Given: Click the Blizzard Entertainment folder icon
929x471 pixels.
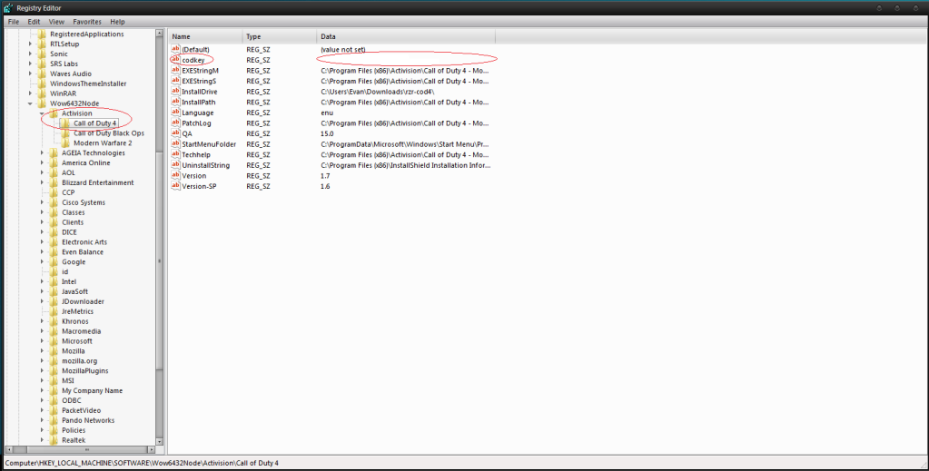Looking at the screenshot, I should [54, 182].
